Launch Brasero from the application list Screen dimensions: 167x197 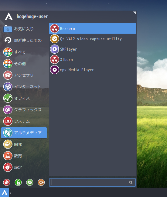(x=92, y=28)
